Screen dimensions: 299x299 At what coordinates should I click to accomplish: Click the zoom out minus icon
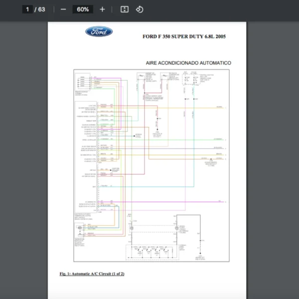click(x=63, y=9)
